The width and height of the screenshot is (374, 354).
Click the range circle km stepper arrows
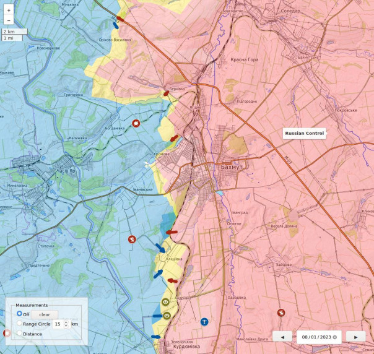click(x=66, y=324)
